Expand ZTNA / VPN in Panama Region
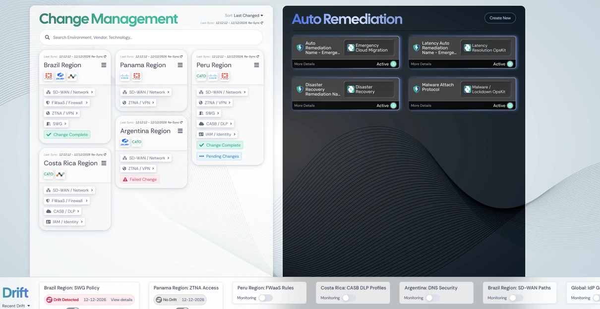 [x=138, y=103]
